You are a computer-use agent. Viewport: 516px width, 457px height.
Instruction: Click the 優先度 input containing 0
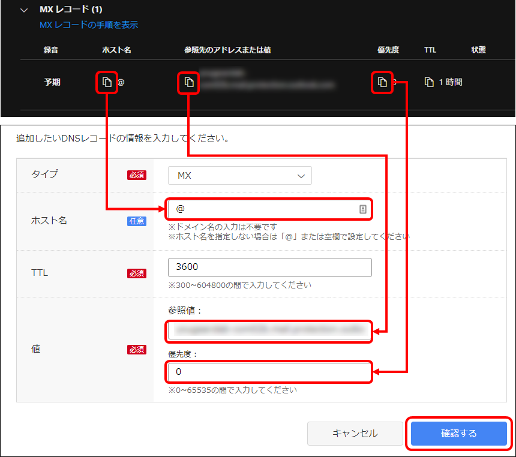pos(269,372)
